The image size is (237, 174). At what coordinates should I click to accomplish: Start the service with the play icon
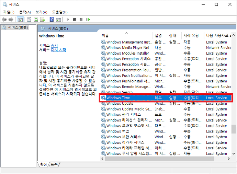pyautogui.click(x=68, y=20)
